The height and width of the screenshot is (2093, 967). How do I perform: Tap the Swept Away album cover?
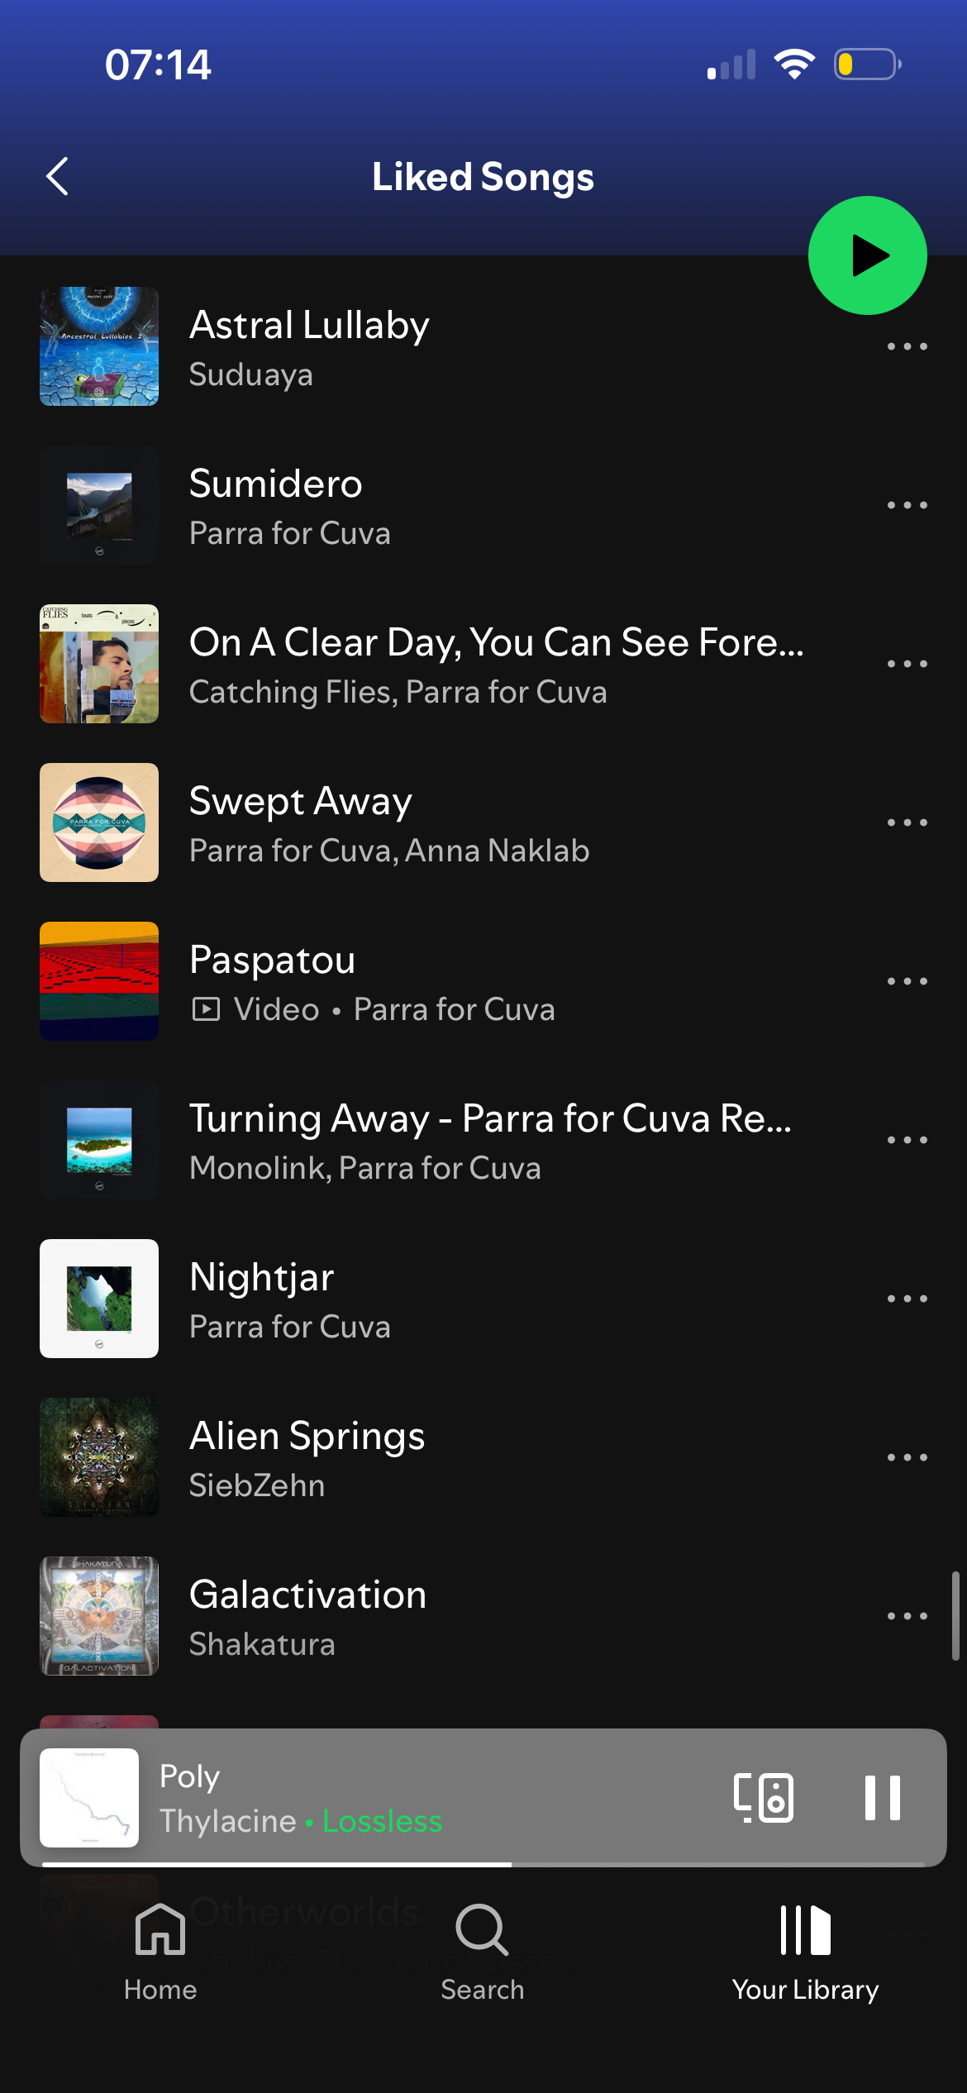(x=99, y=822)
